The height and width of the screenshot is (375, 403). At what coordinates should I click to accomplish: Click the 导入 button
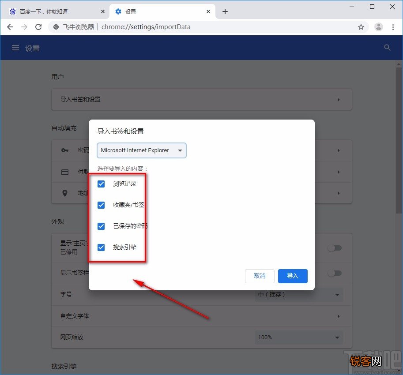pos(293,276)
